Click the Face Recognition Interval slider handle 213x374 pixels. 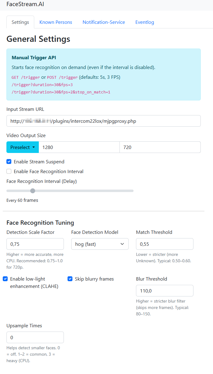(x=33, y=191)
